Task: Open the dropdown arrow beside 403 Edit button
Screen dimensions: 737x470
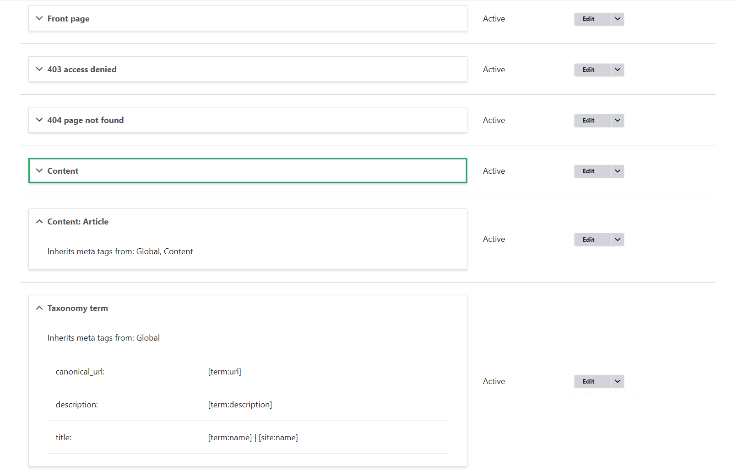Action: [x=617, y=69]
